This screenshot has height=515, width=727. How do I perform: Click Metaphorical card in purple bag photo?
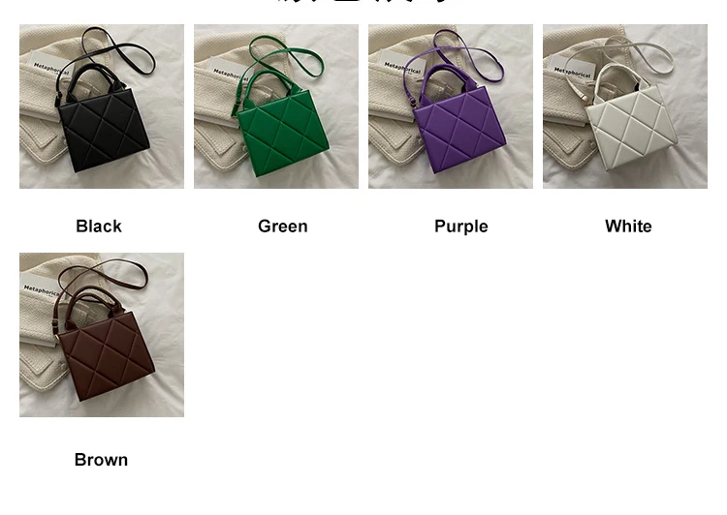(401, 69)
